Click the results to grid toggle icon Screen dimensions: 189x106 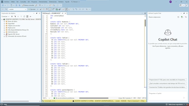pyautogui.click(x=66, y=9)
